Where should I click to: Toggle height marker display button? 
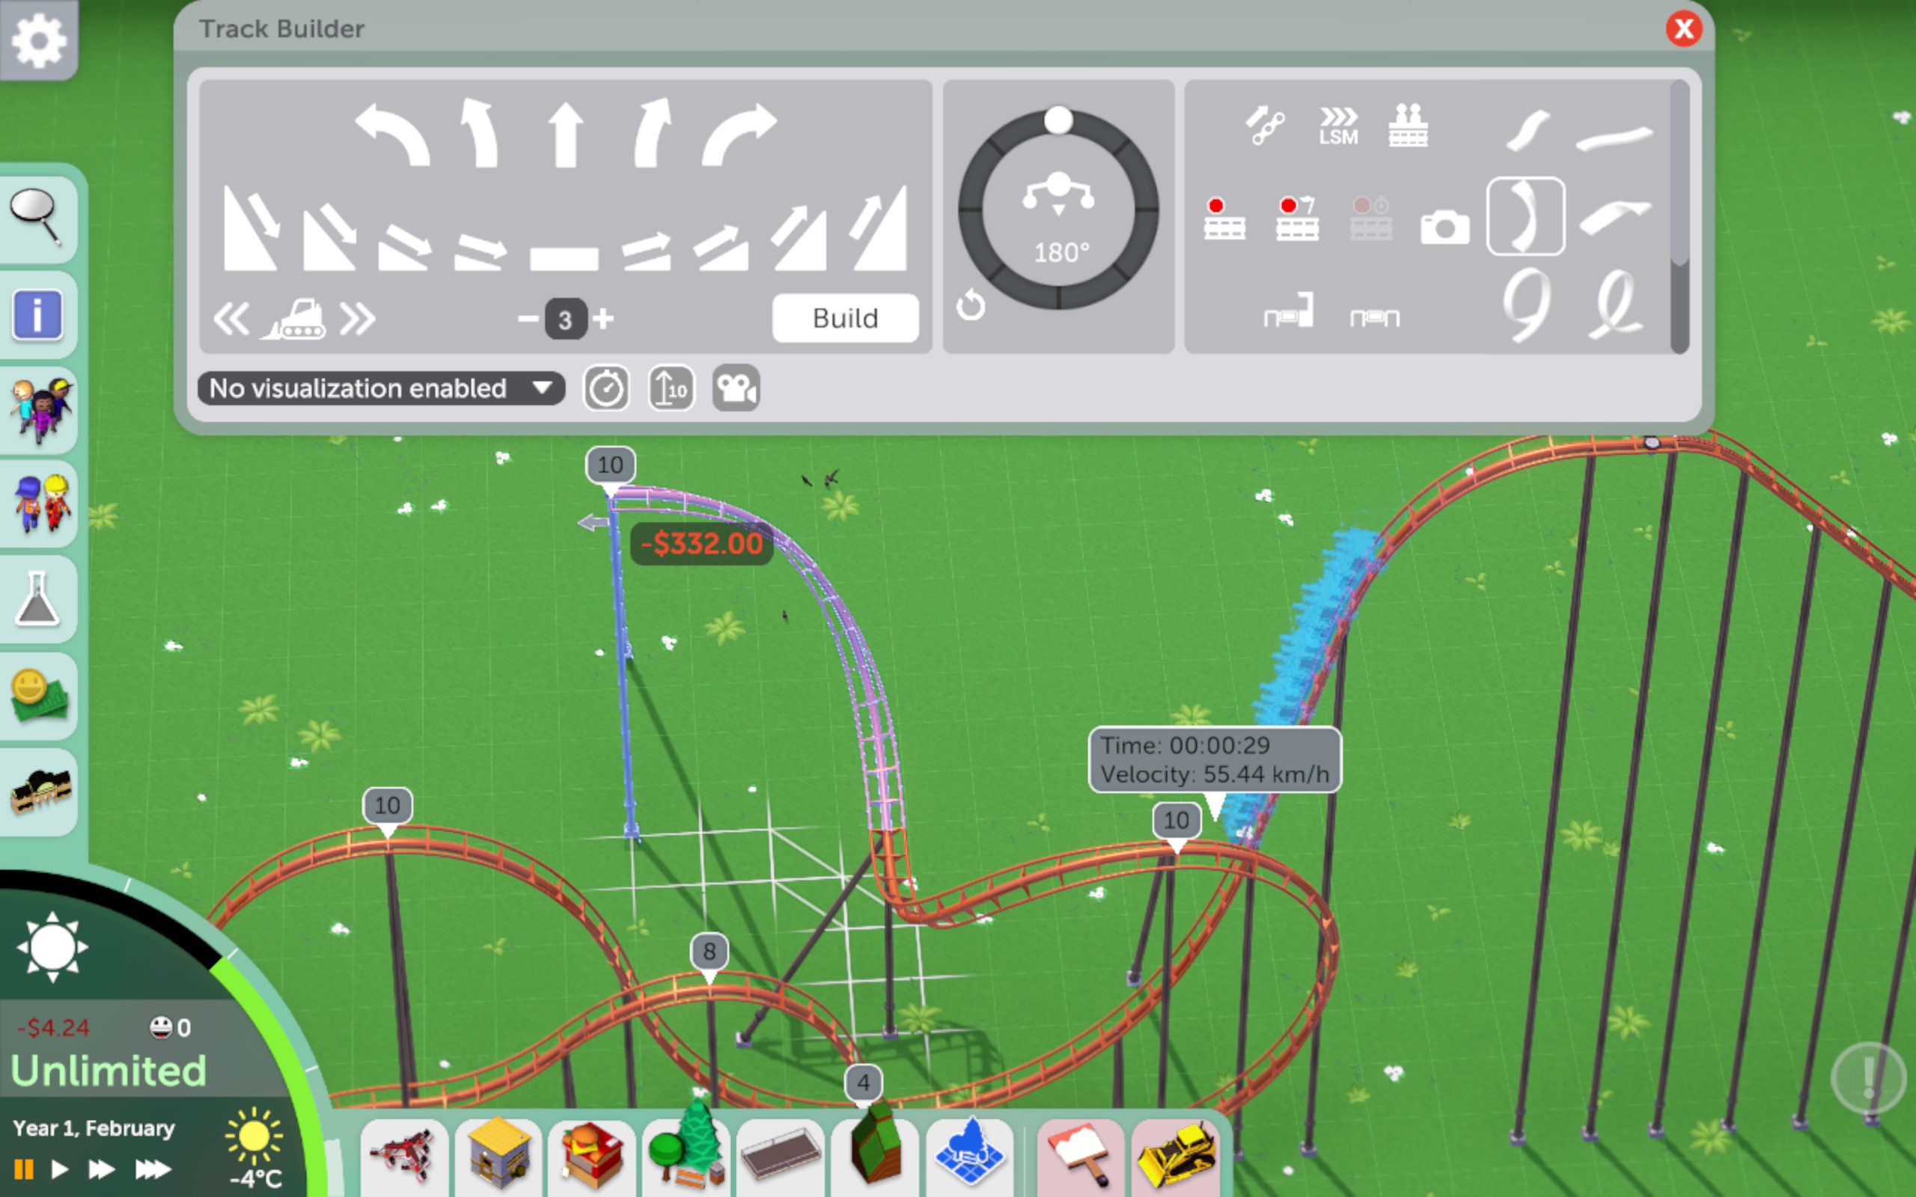[671, 388]
